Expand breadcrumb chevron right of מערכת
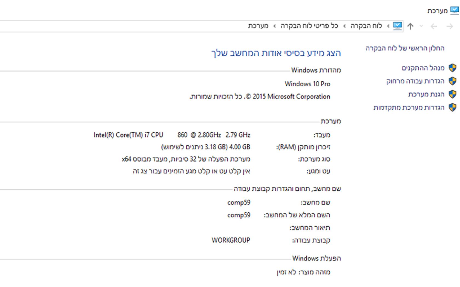 tap(274, 26)
